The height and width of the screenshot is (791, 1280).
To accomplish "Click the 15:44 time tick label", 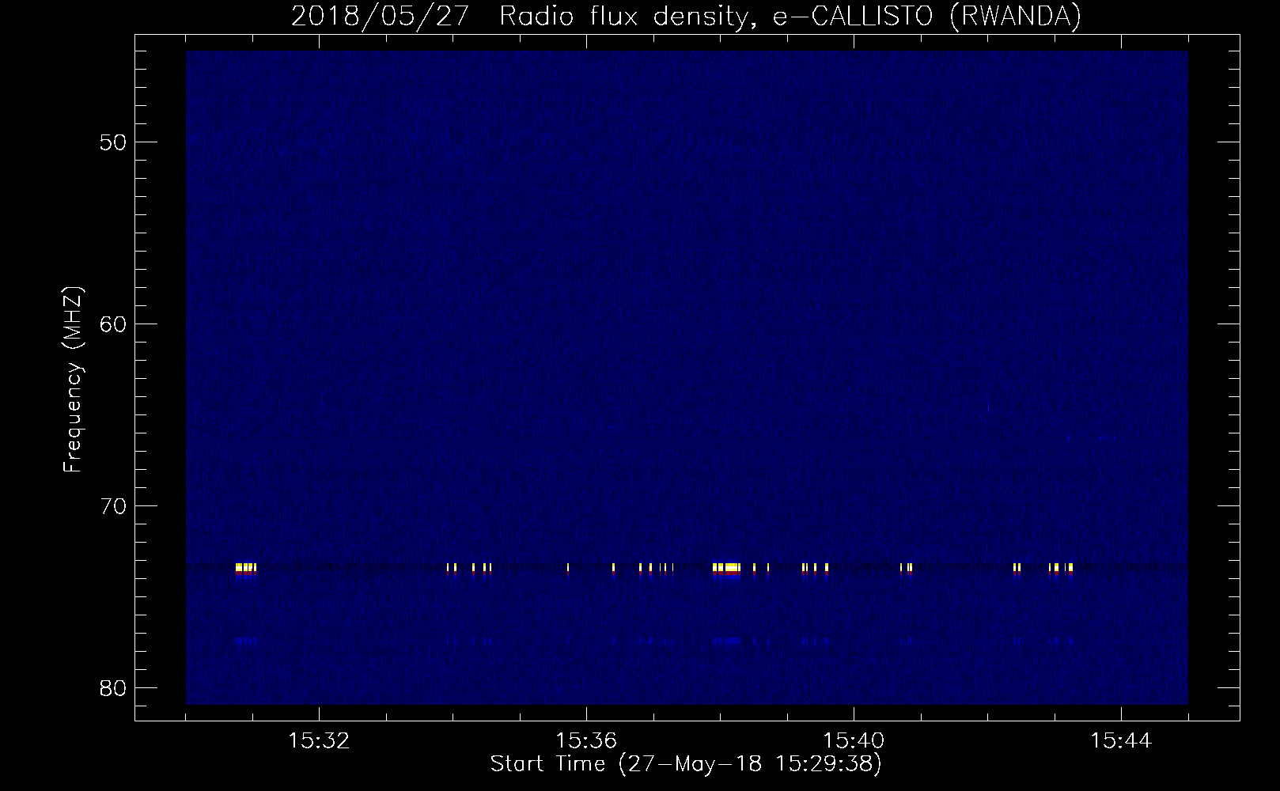I will tap(1121, 741).
